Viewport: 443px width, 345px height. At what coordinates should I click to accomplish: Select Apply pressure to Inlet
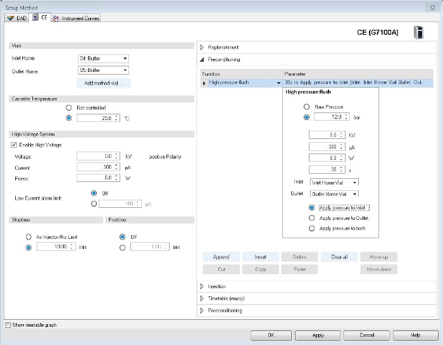tap(311, 208)
